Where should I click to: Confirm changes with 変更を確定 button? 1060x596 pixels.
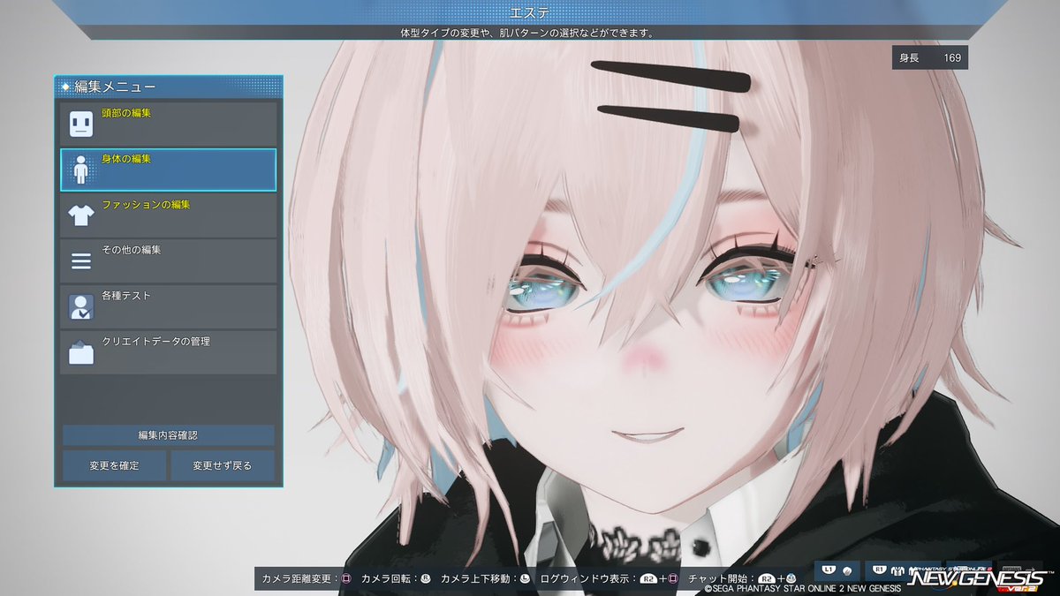(114, 465)
